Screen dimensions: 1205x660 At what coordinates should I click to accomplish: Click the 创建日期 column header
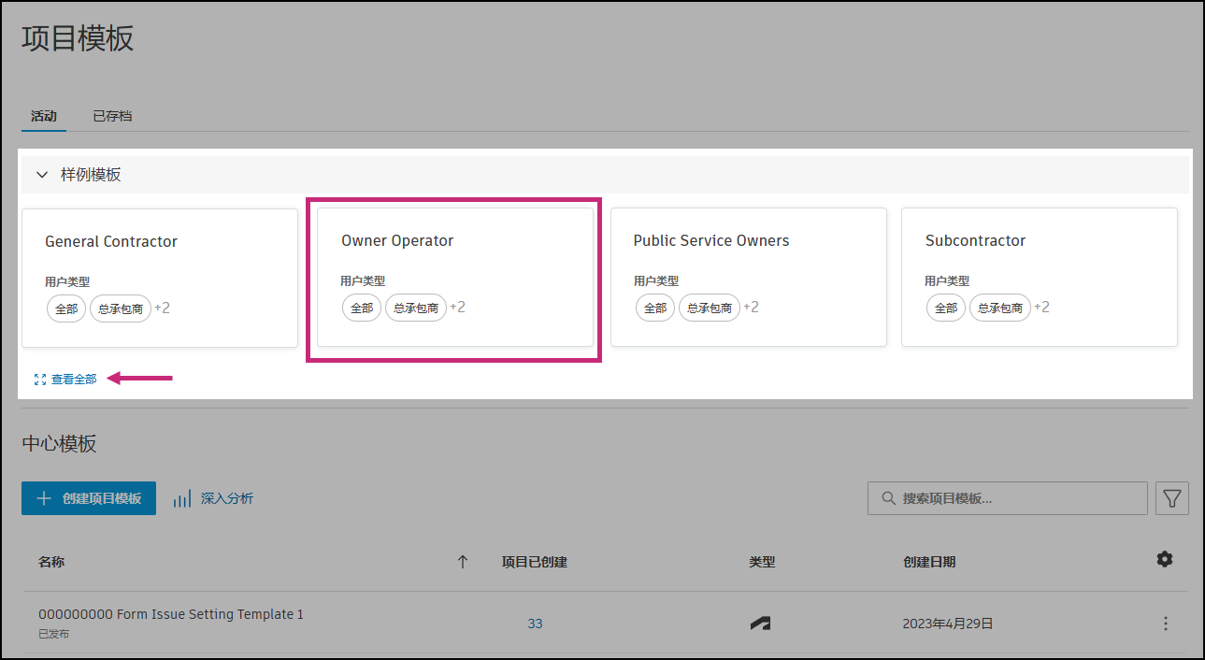929,562
